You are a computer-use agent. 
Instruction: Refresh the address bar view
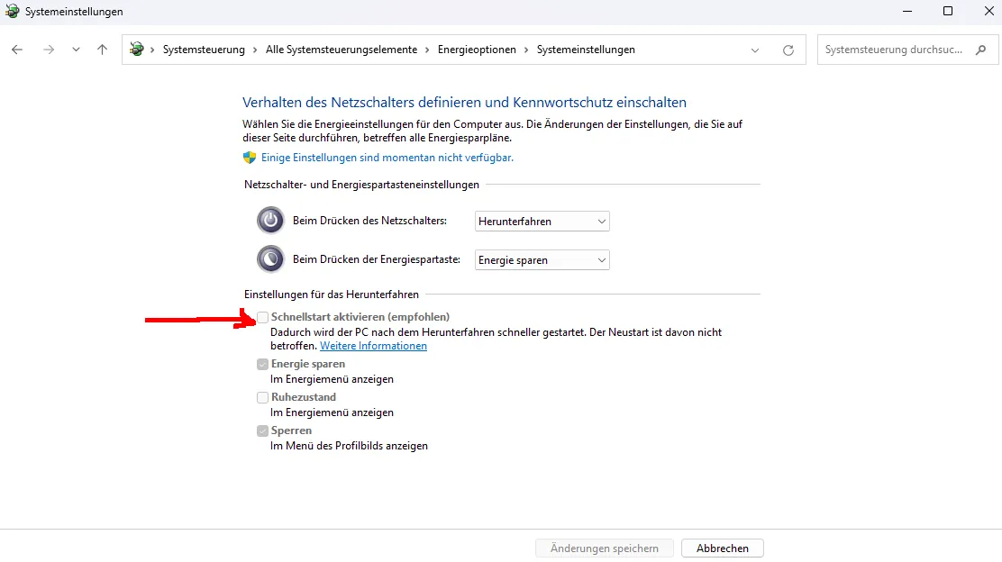[x=788, y=50]
